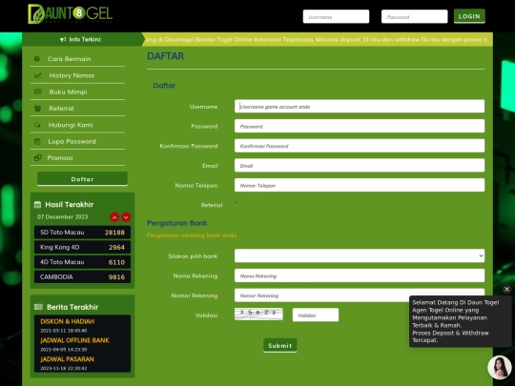Click the Hubungi Kami chat icon
The height and width of the screenshot is (386, 515).
[x=37, y=125]
